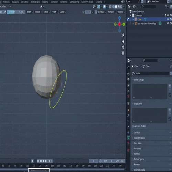
Task: Click the zoom magnifier icon in viewport
Action: click(x=123, y=35)
